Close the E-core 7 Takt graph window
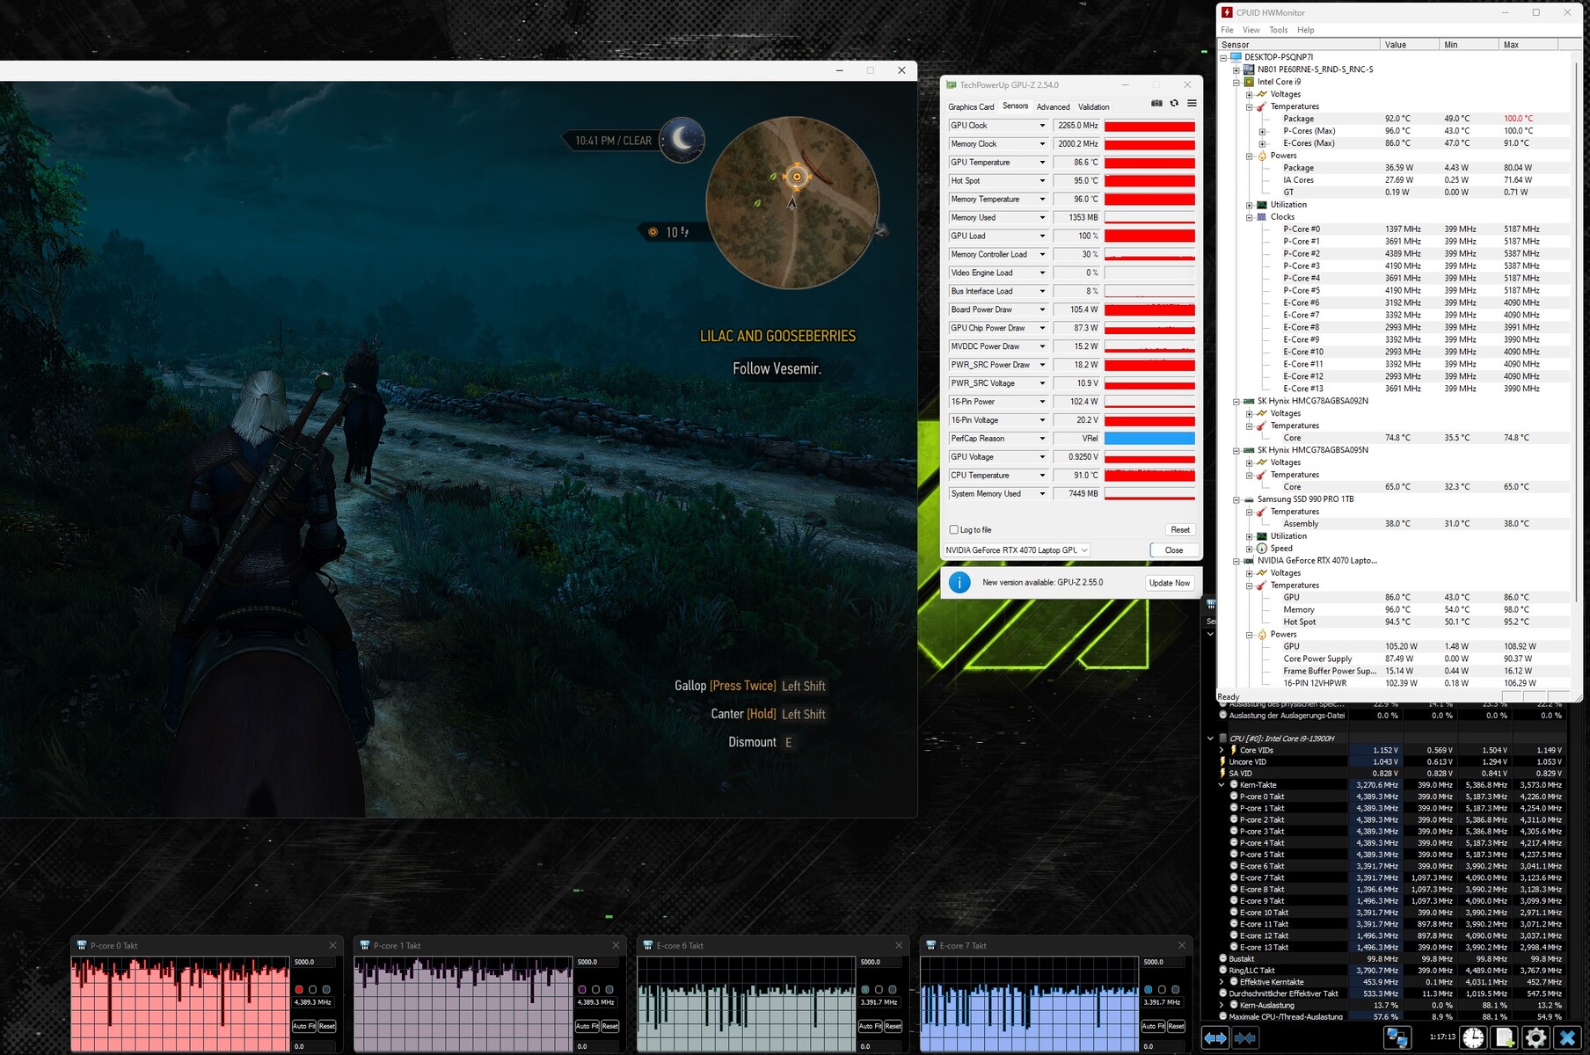Image resolution: width=1590 pixels, height=1055 pixels. pyautogui.click(x=1182, y=945)
